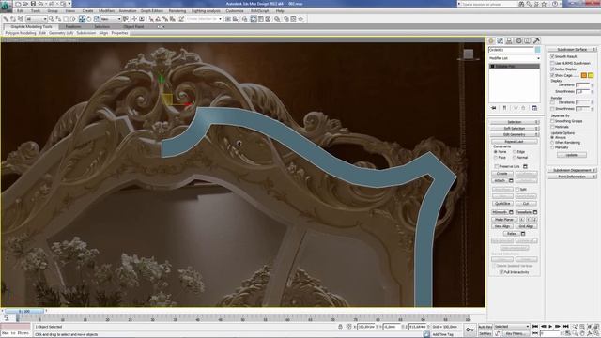The image size is (601, 338).
Task: Toggle the Show Cage checkbox
Action: pyautogui.click(x=552, y=75)
